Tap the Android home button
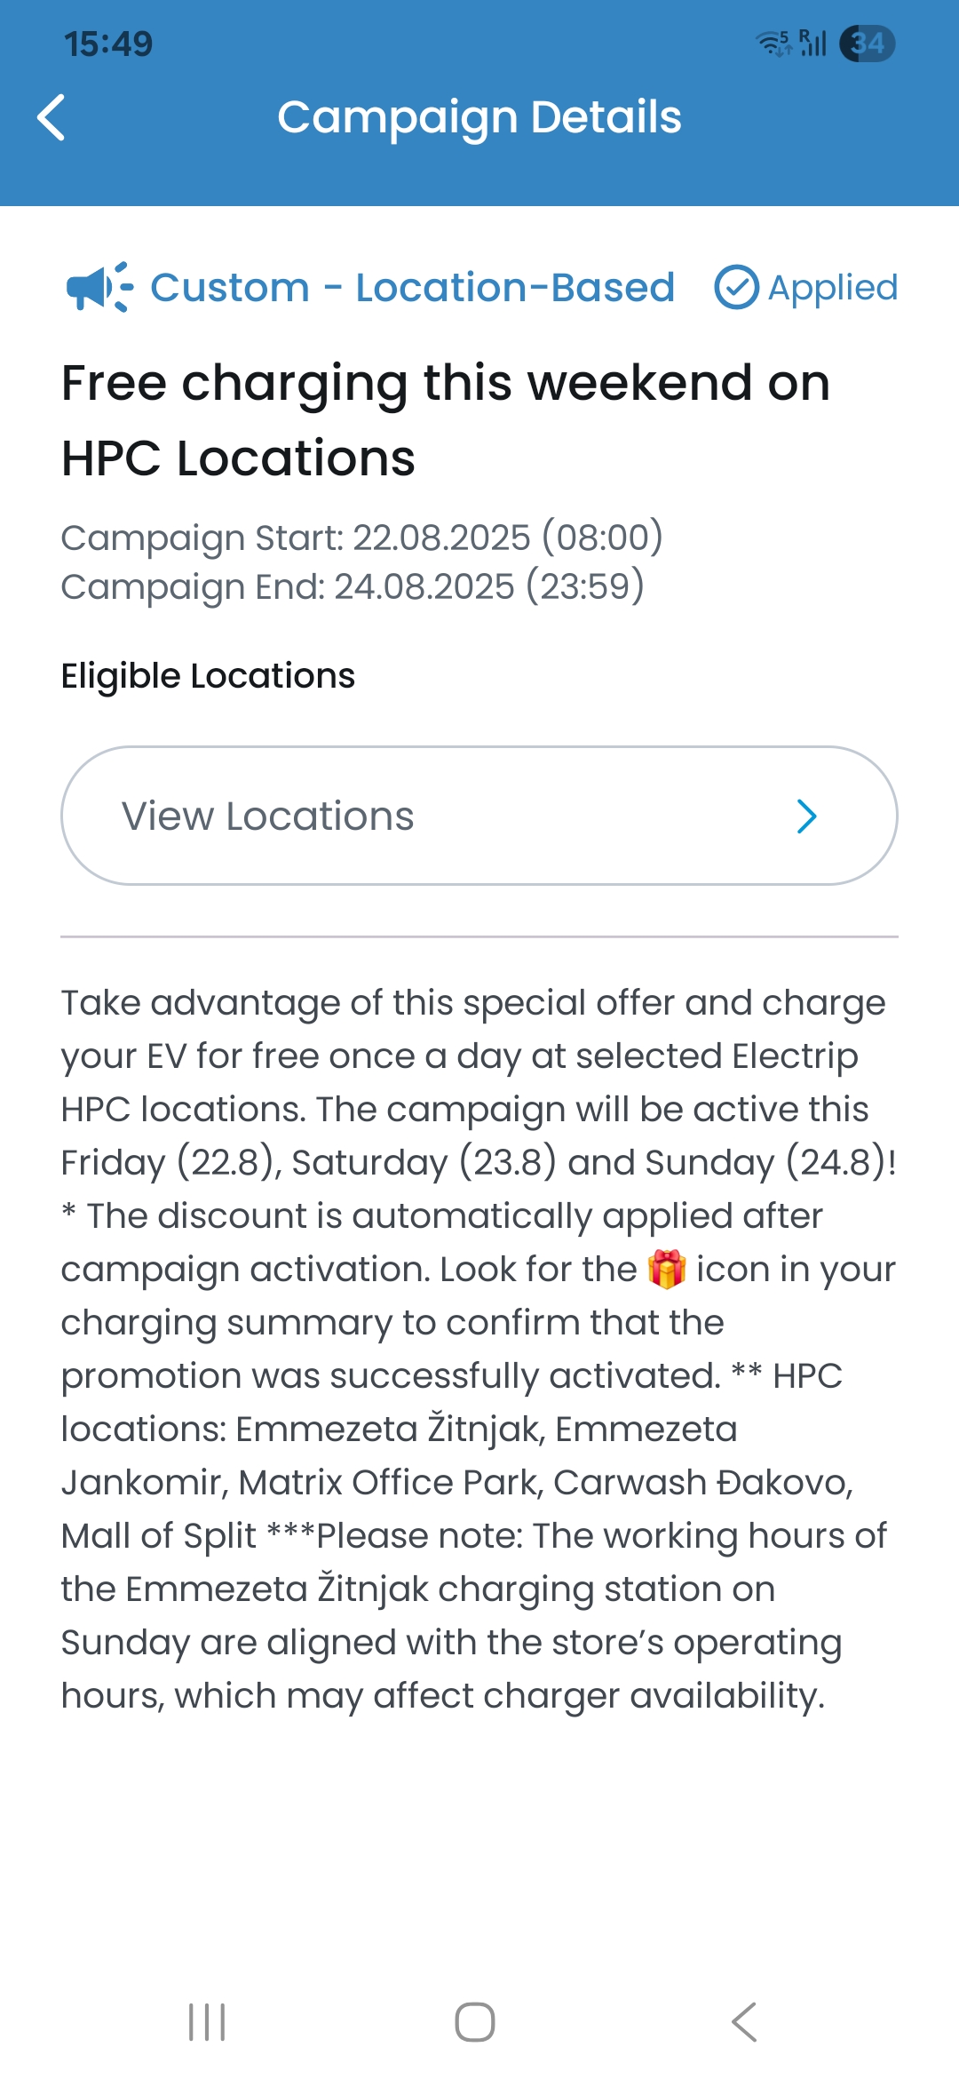Viewport: 959px width, 2079px height. click(475, 2022)
